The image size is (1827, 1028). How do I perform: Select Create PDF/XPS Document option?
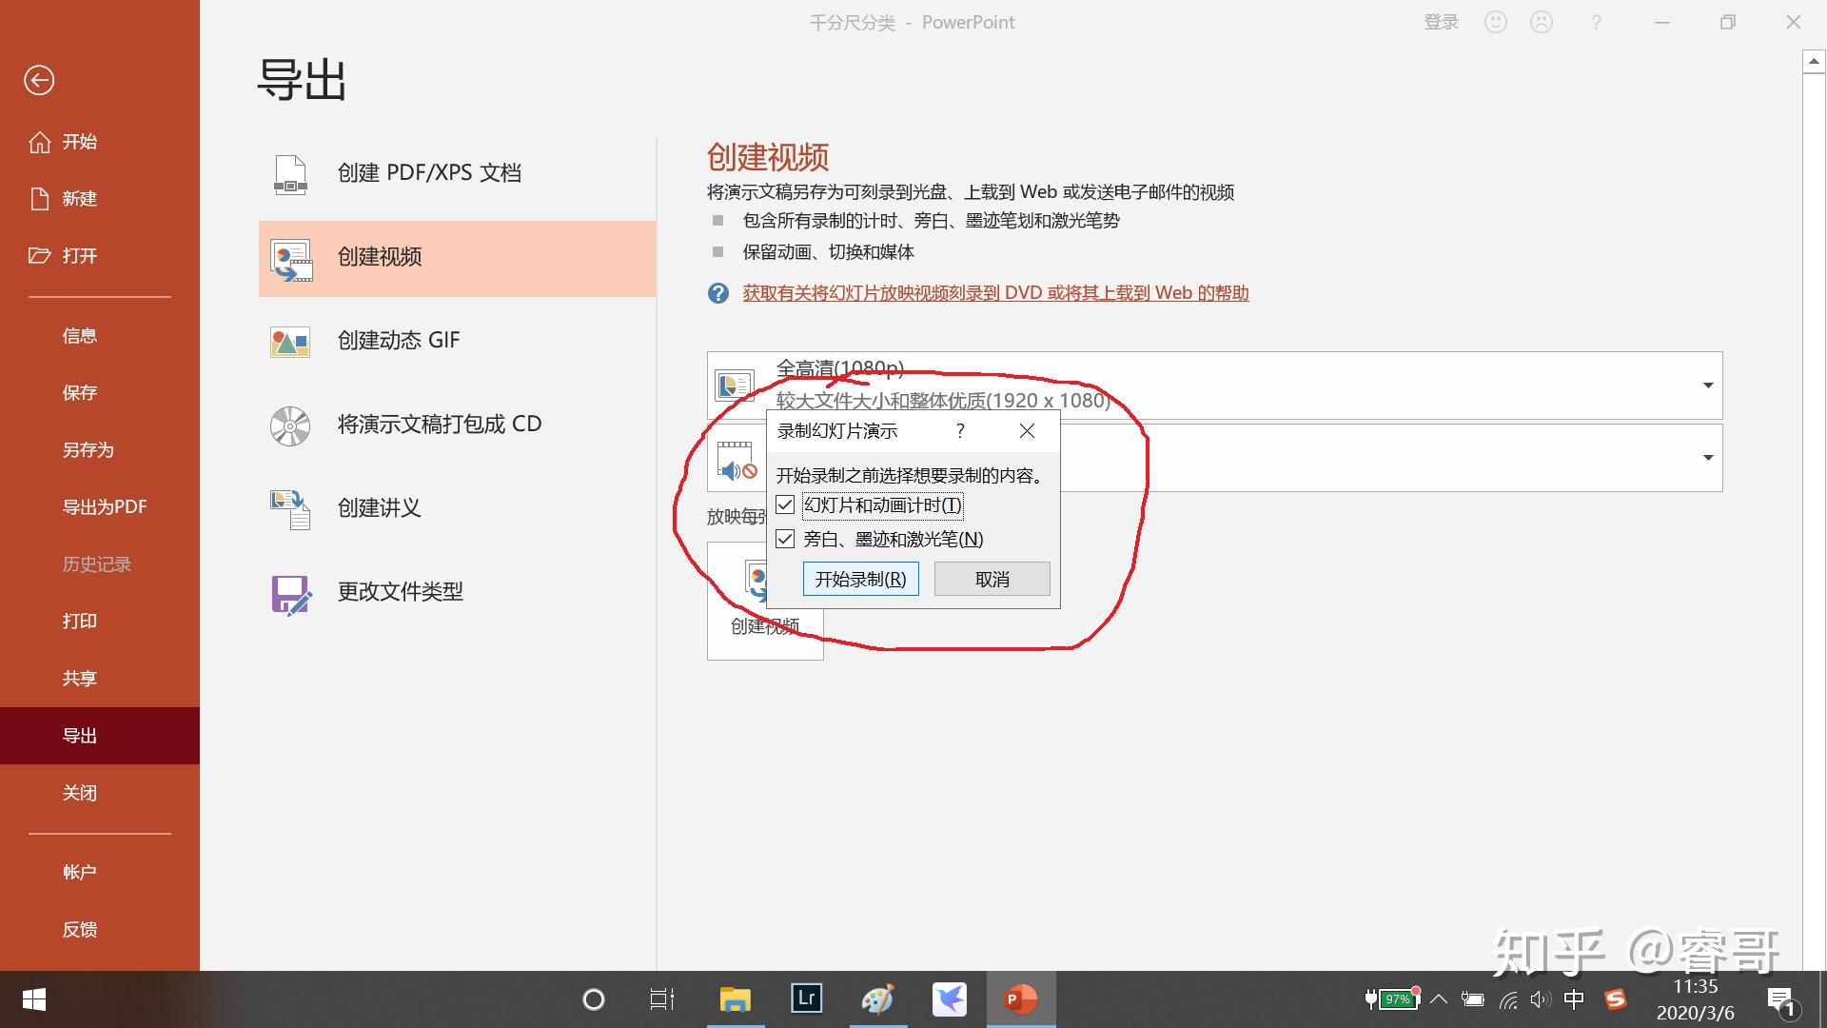(428, 173)
